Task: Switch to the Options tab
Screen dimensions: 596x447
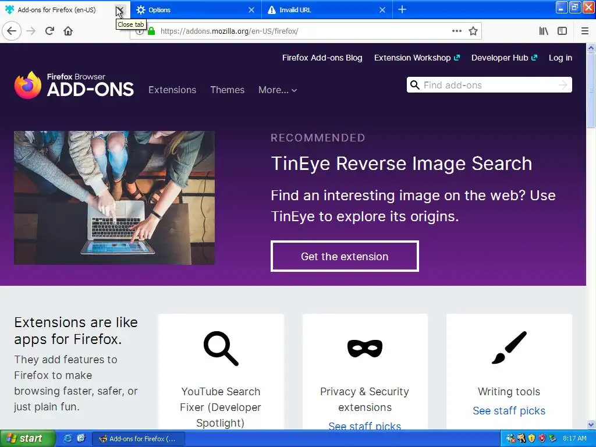Action: tap(196, 10)
